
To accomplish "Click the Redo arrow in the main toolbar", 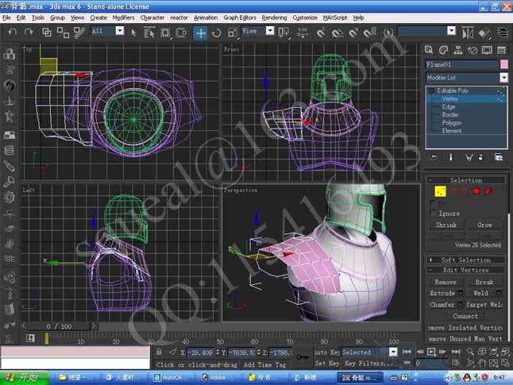I will [29, 32].
